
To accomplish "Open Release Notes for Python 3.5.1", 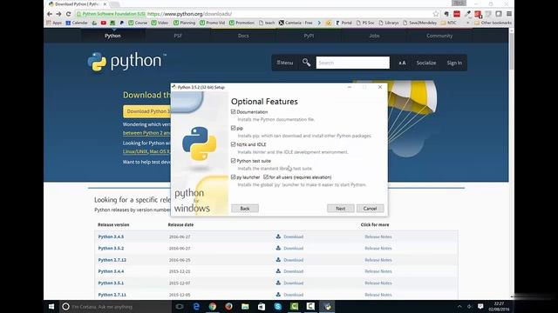I will pos(378,283).
